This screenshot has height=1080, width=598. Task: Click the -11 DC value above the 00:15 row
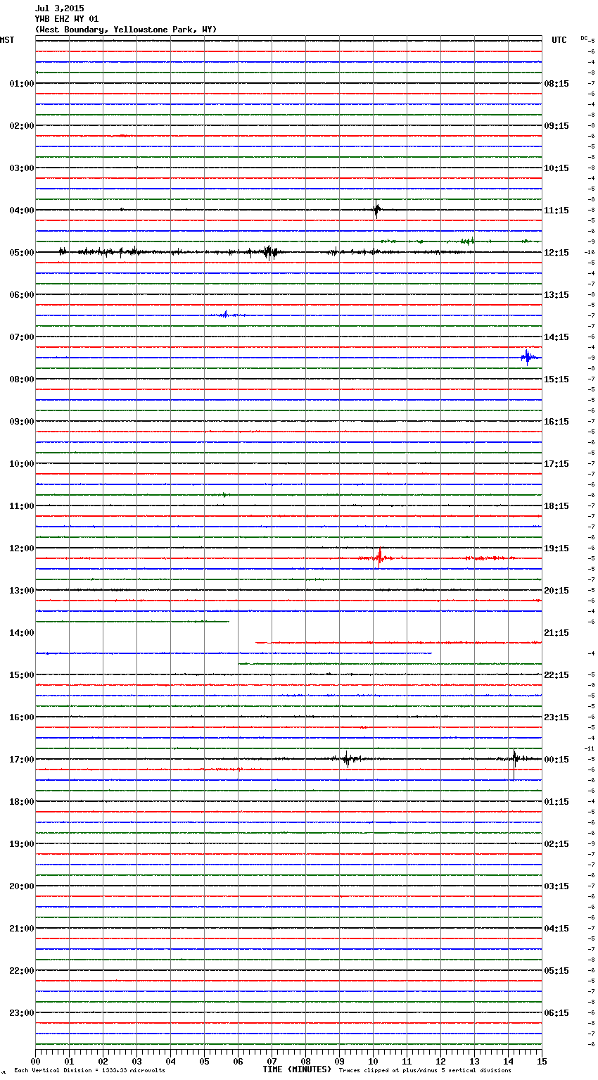pyautogui.click(x=590, y=748)
